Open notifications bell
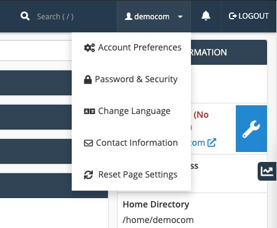This screenshot has width=277, height=228. coord(206,16)
